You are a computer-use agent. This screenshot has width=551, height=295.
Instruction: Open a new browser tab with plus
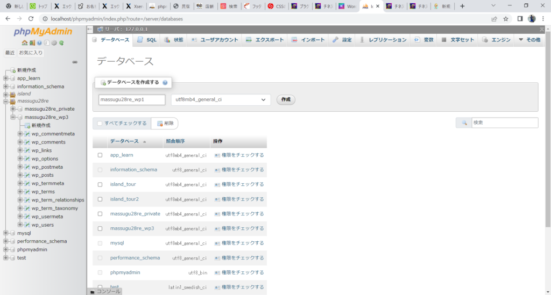(x=462, y=6)
